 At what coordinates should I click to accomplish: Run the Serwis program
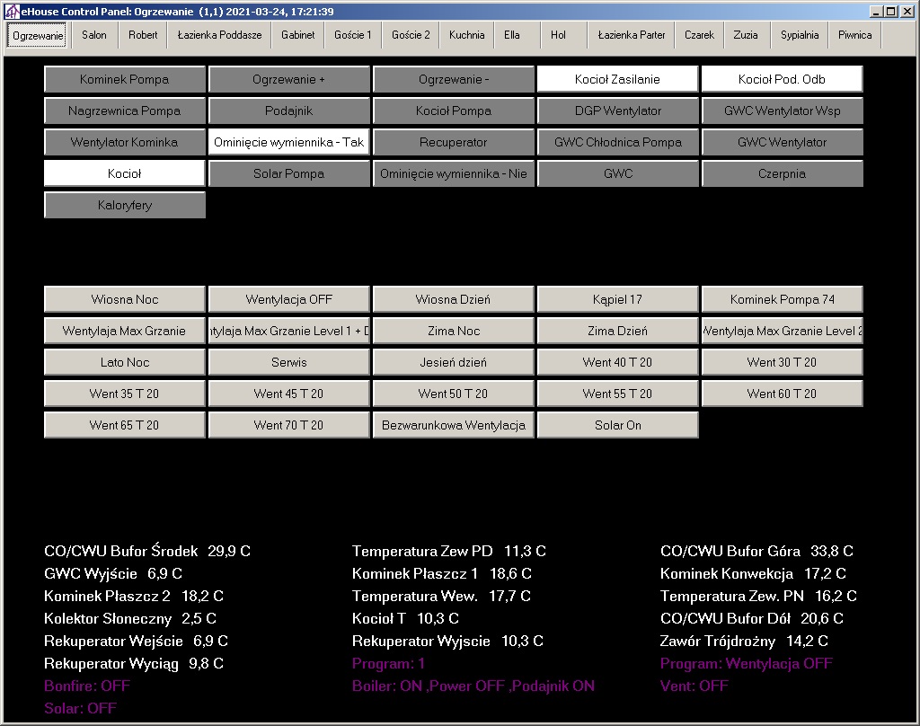(x=288, y=363)
